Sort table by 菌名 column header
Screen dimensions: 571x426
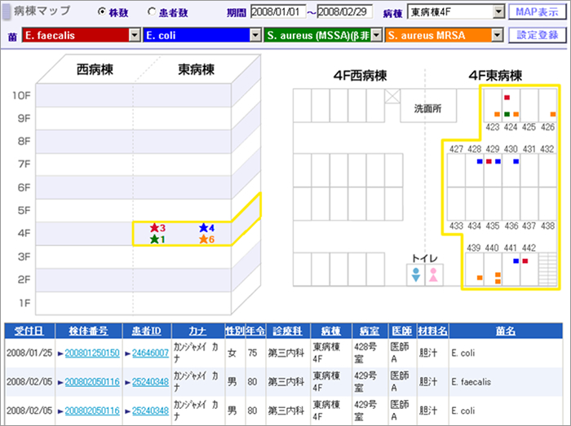(505, 332)
